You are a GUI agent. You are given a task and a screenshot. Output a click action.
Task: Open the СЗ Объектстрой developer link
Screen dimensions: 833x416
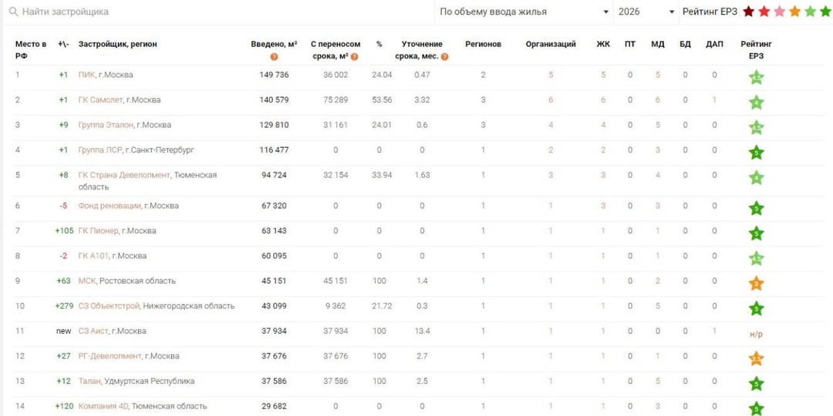[x=110, y=306]
